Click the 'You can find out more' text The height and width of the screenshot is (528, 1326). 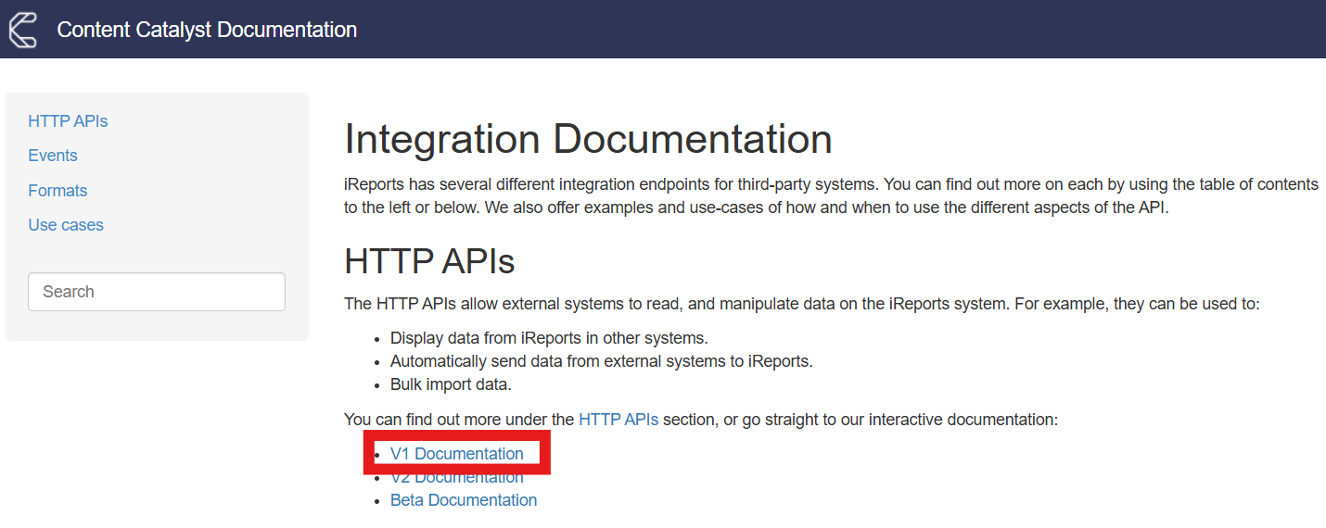click(x=459, y=420)
